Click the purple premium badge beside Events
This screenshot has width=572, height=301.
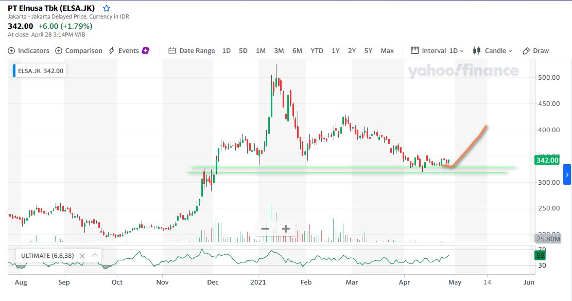(x=145, y=50)
